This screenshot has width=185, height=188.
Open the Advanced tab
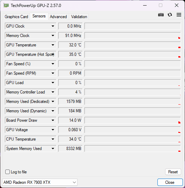(58, 17)
